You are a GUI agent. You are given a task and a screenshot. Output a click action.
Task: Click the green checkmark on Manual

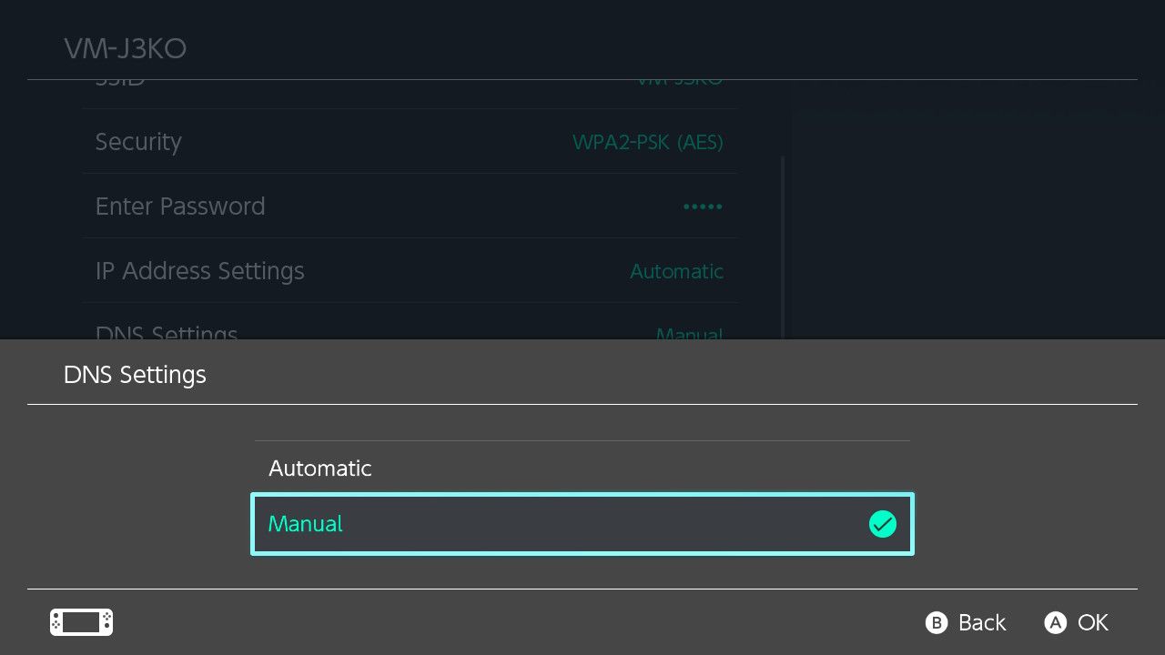pos(882,524)
